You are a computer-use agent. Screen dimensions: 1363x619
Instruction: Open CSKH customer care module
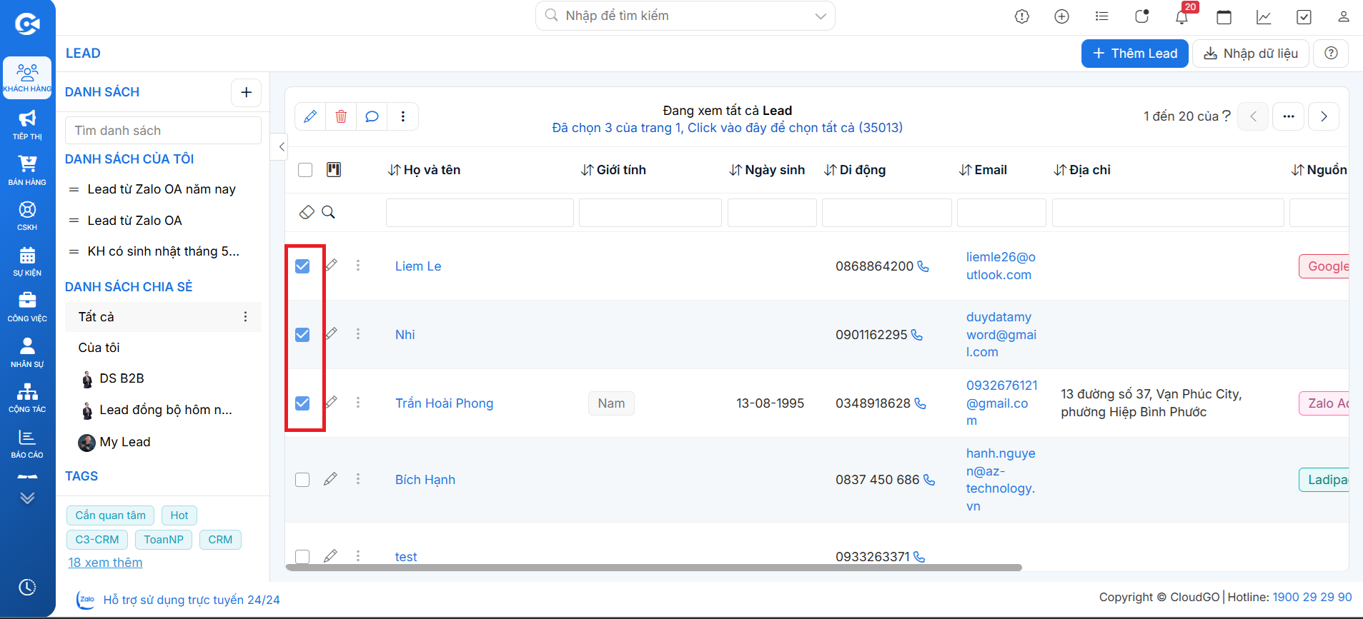(27, 216)
